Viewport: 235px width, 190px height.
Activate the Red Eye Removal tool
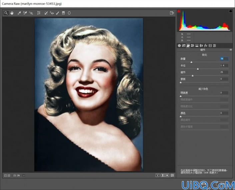[x=52, y=13]
